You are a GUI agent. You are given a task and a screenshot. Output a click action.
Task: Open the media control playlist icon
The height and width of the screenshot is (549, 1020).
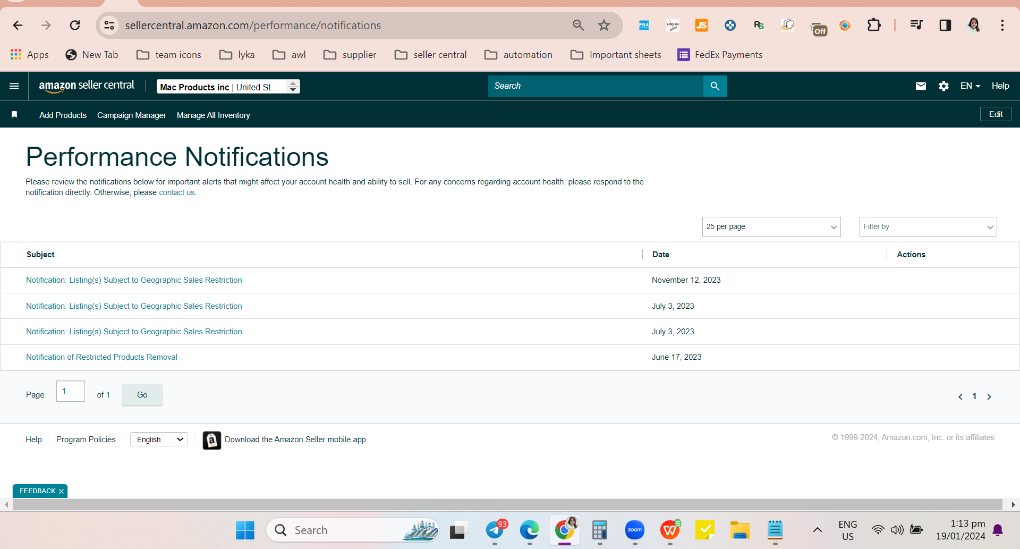click(916, 25)
